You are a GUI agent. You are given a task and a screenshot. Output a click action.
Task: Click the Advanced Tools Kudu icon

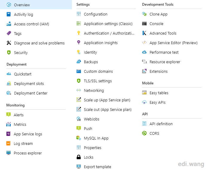(144, 33)
